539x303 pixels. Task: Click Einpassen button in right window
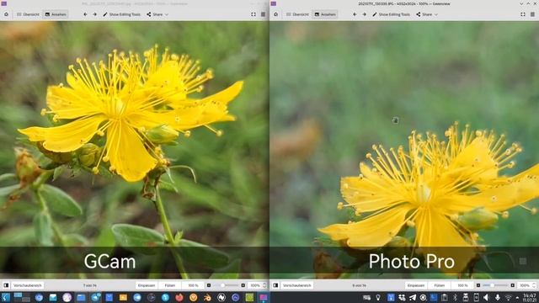[416, 285]
